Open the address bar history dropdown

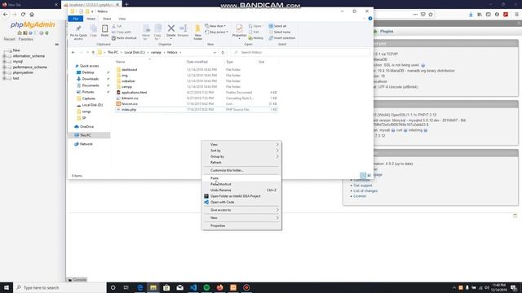[215, 52]
